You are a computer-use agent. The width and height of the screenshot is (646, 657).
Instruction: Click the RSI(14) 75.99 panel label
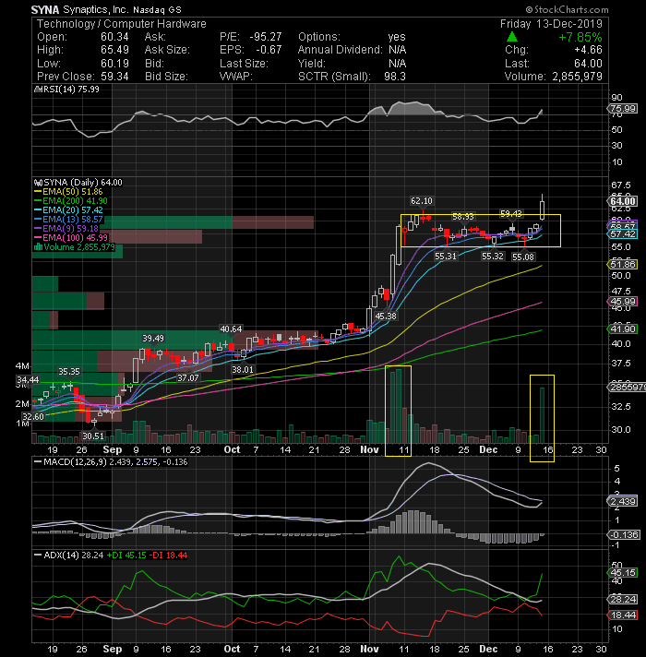(70, 90)
